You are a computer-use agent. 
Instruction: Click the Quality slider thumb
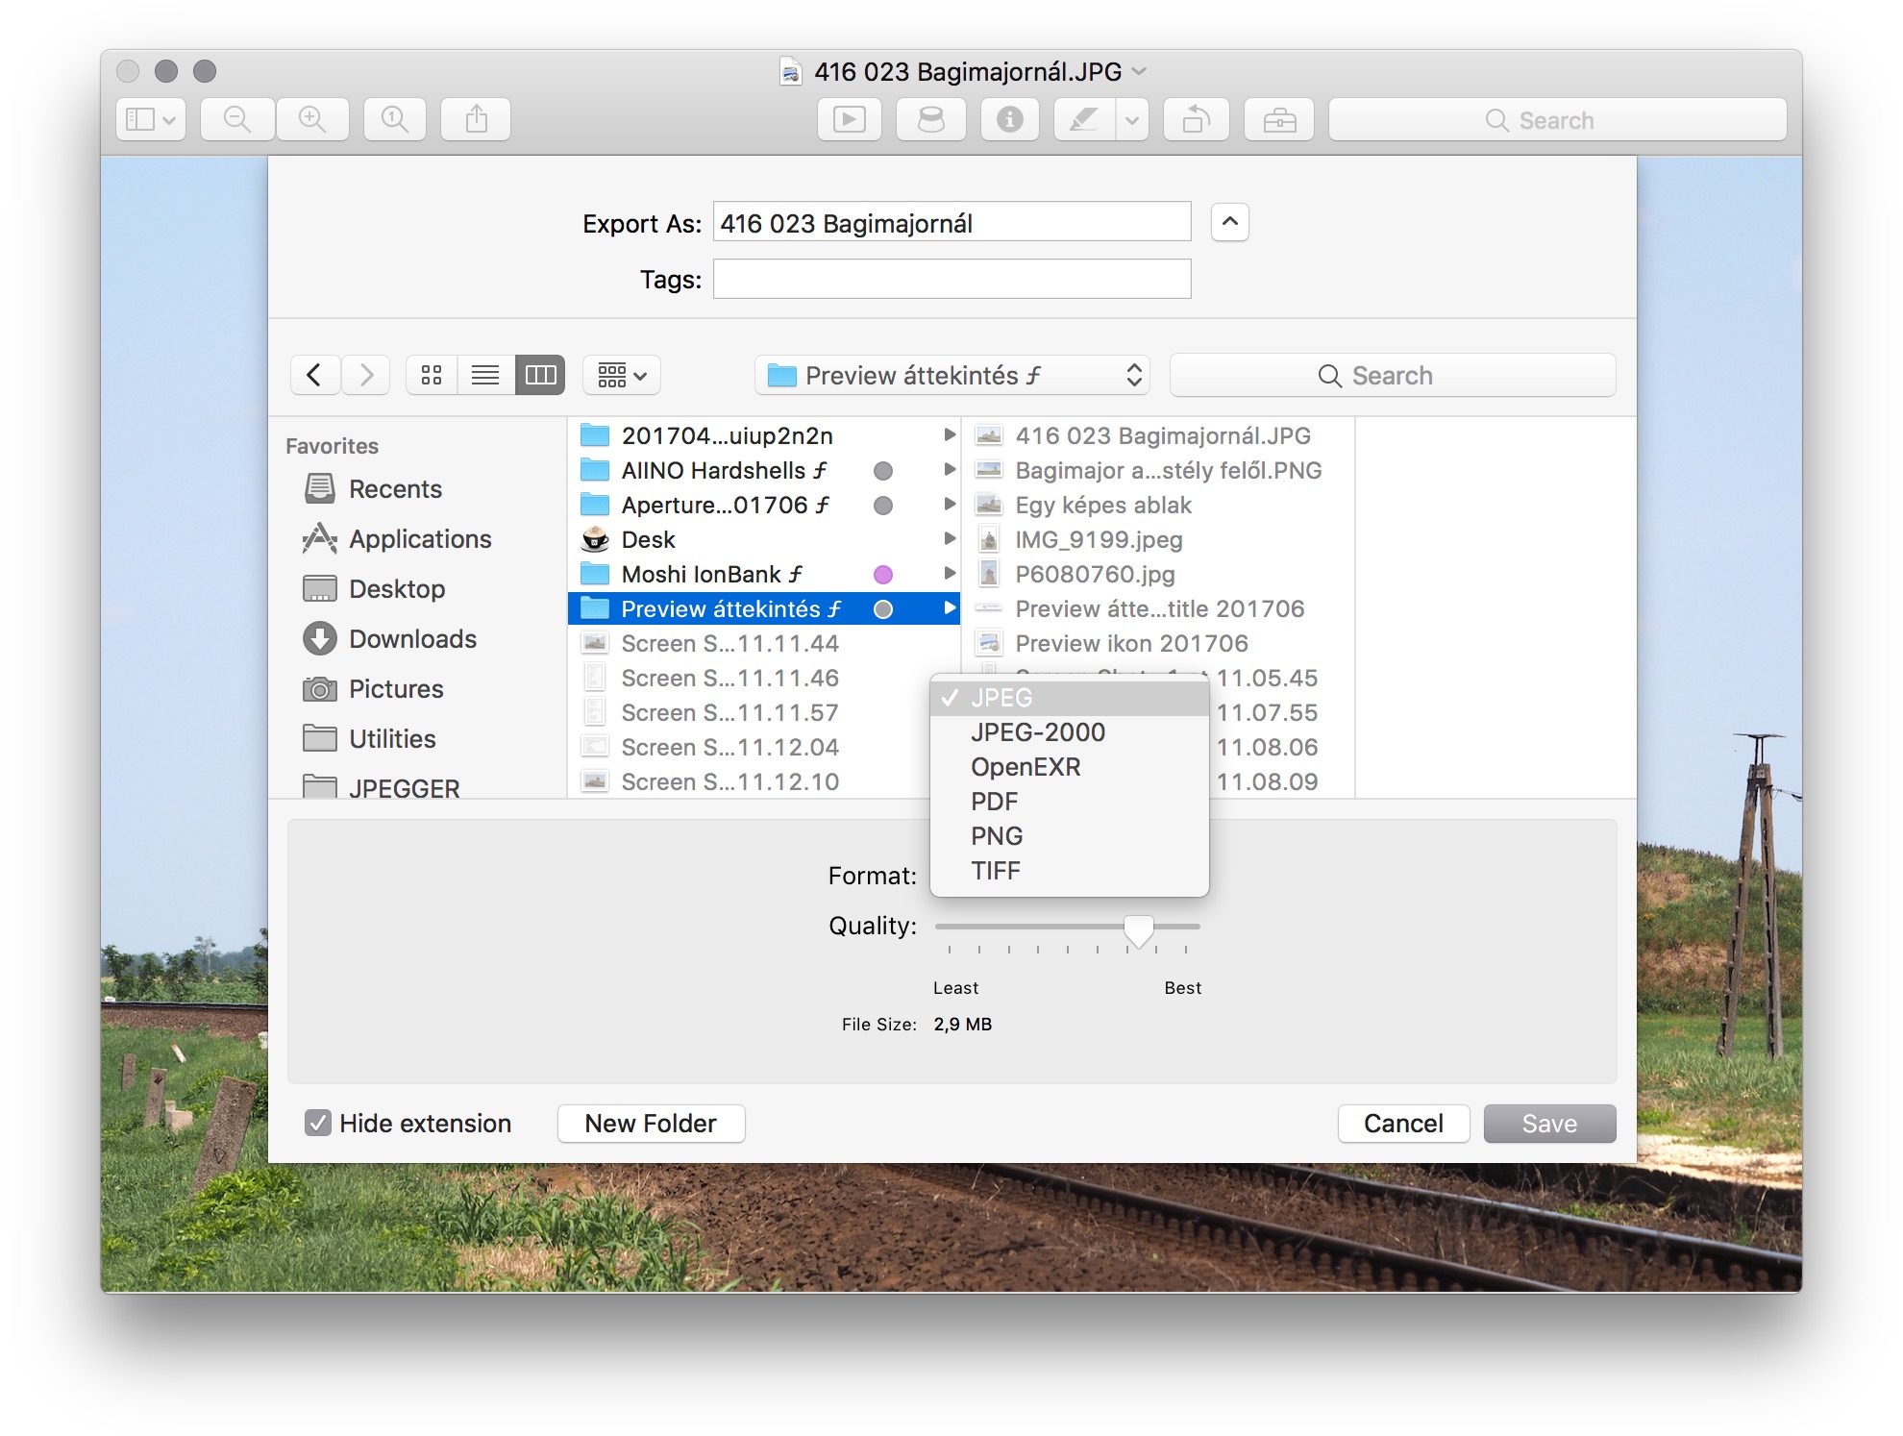(x=1139, y=930)
